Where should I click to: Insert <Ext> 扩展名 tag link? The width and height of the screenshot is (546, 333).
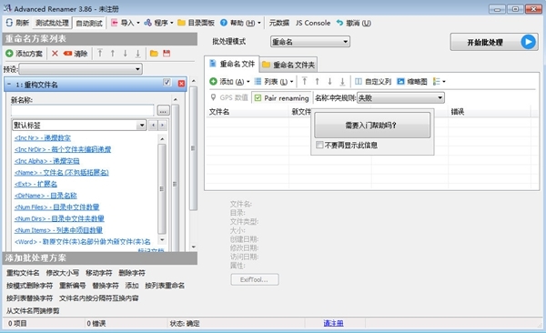(x=35, y=184)
